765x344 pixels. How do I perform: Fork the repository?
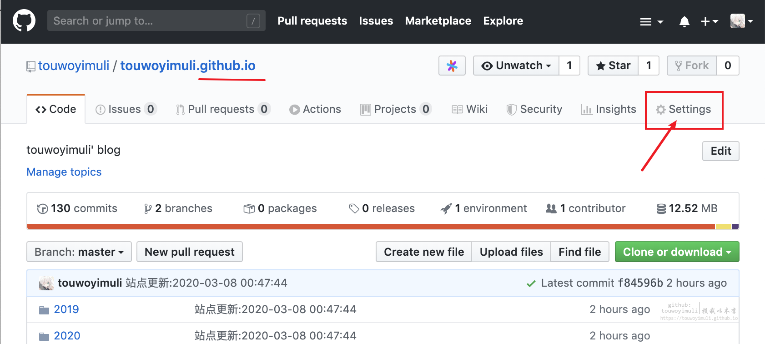tap(692, 66)
